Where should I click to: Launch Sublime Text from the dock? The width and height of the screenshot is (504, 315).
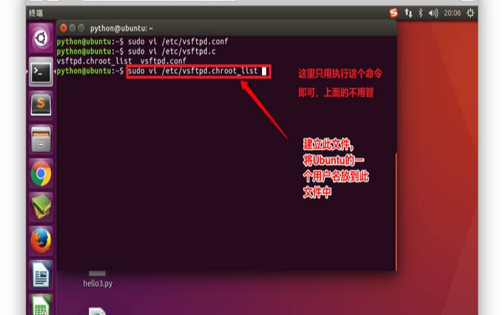pyautogui.click(x=41, y=105)
